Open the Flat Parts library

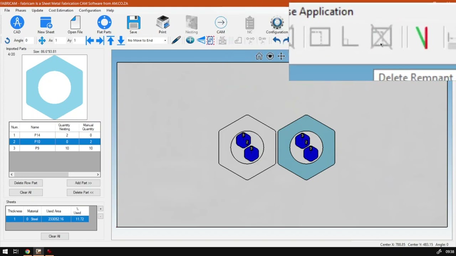[x=104, y=25]
